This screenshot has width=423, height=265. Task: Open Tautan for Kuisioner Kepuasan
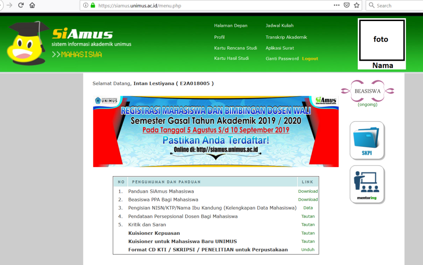(308, 233)
